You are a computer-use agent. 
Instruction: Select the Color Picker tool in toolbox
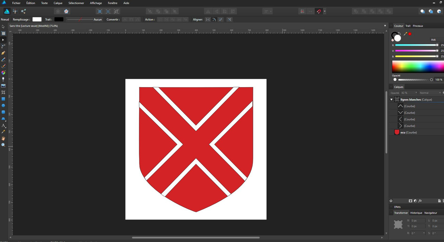[3, 132]
